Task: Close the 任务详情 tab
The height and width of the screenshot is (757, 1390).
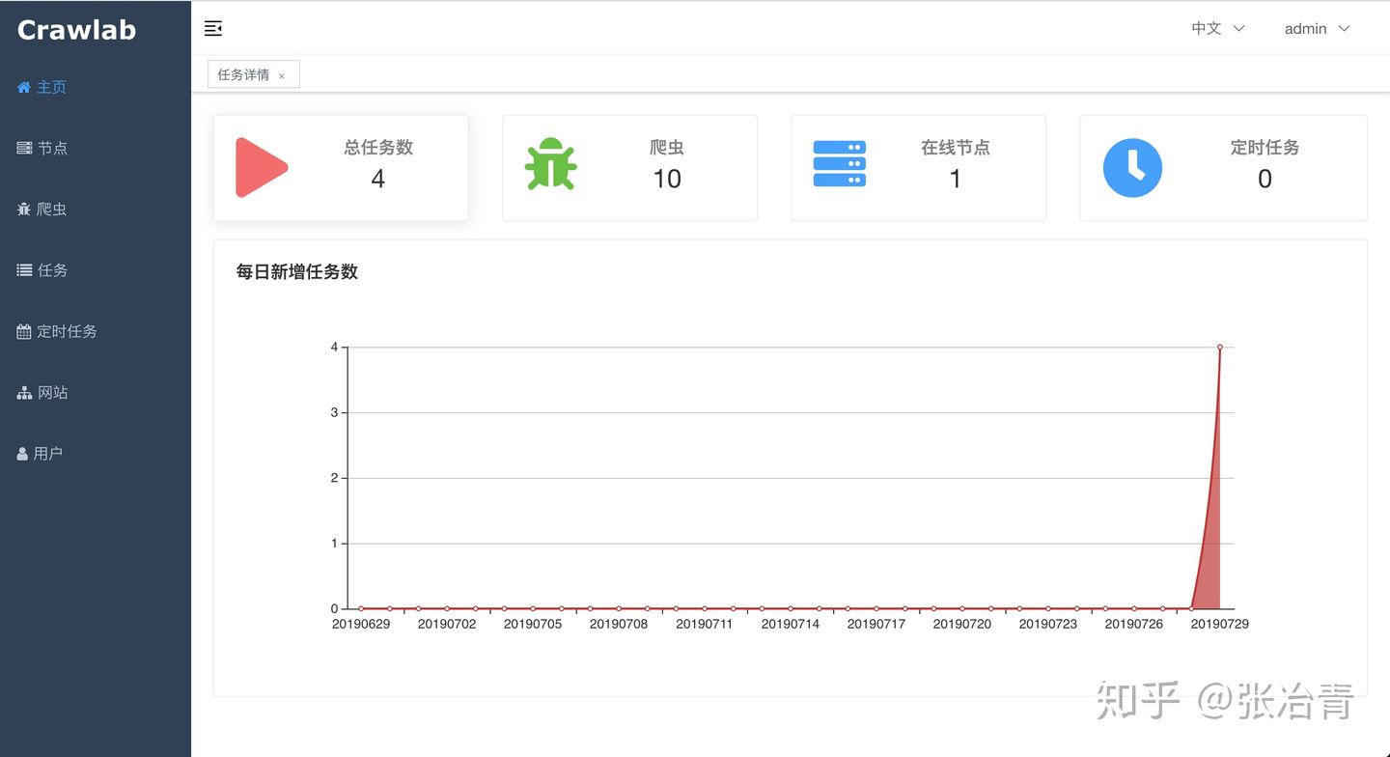Action: pyautogui.click(x=282, y=75)
